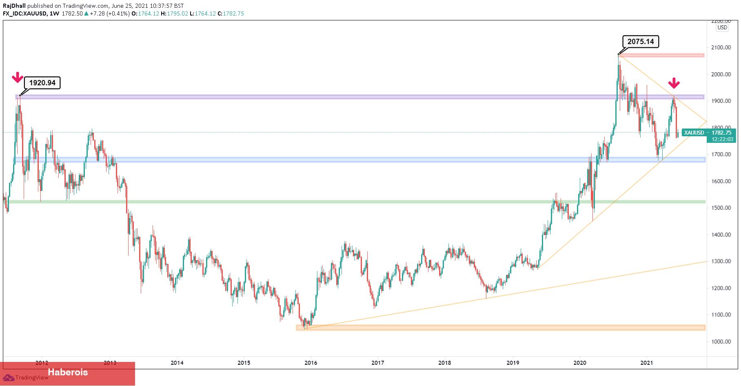This screenshot has width=741, height=386.
Task: Open the USD currency selector on price axis
Action: pos(722,27)
